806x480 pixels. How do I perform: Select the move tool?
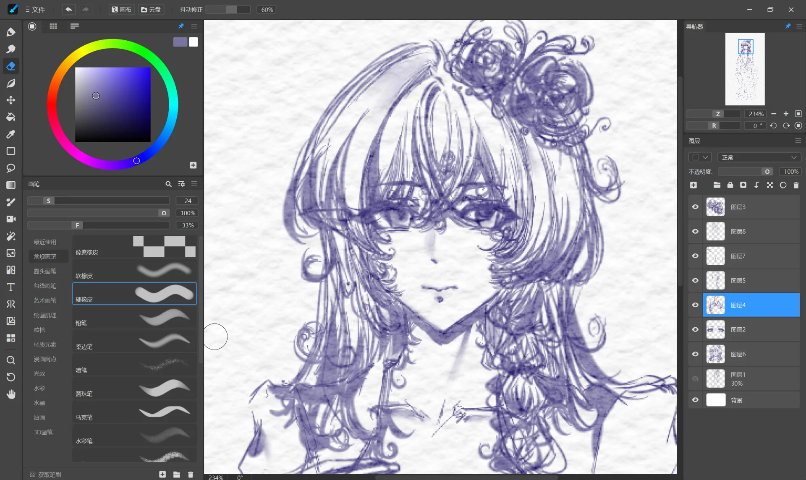(x=11, y=100)
